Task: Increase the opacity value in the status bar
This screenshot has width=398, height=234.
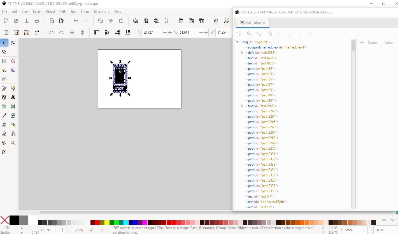Action: click(x=62, y=230)
